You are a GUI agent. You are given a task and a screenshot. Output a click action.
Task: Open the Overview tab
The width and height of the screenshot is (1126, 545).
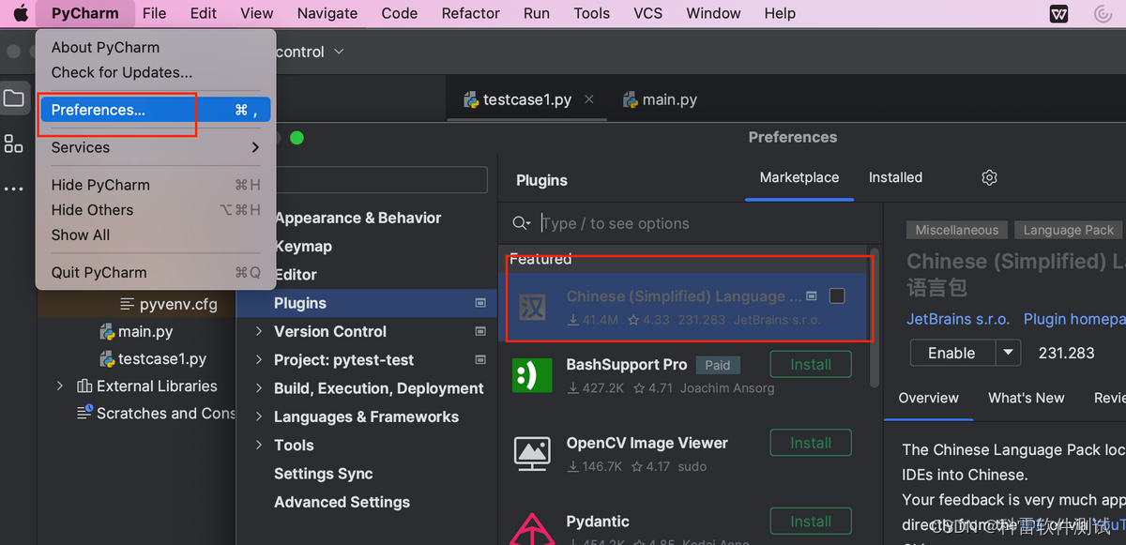(x=928, y=398)
